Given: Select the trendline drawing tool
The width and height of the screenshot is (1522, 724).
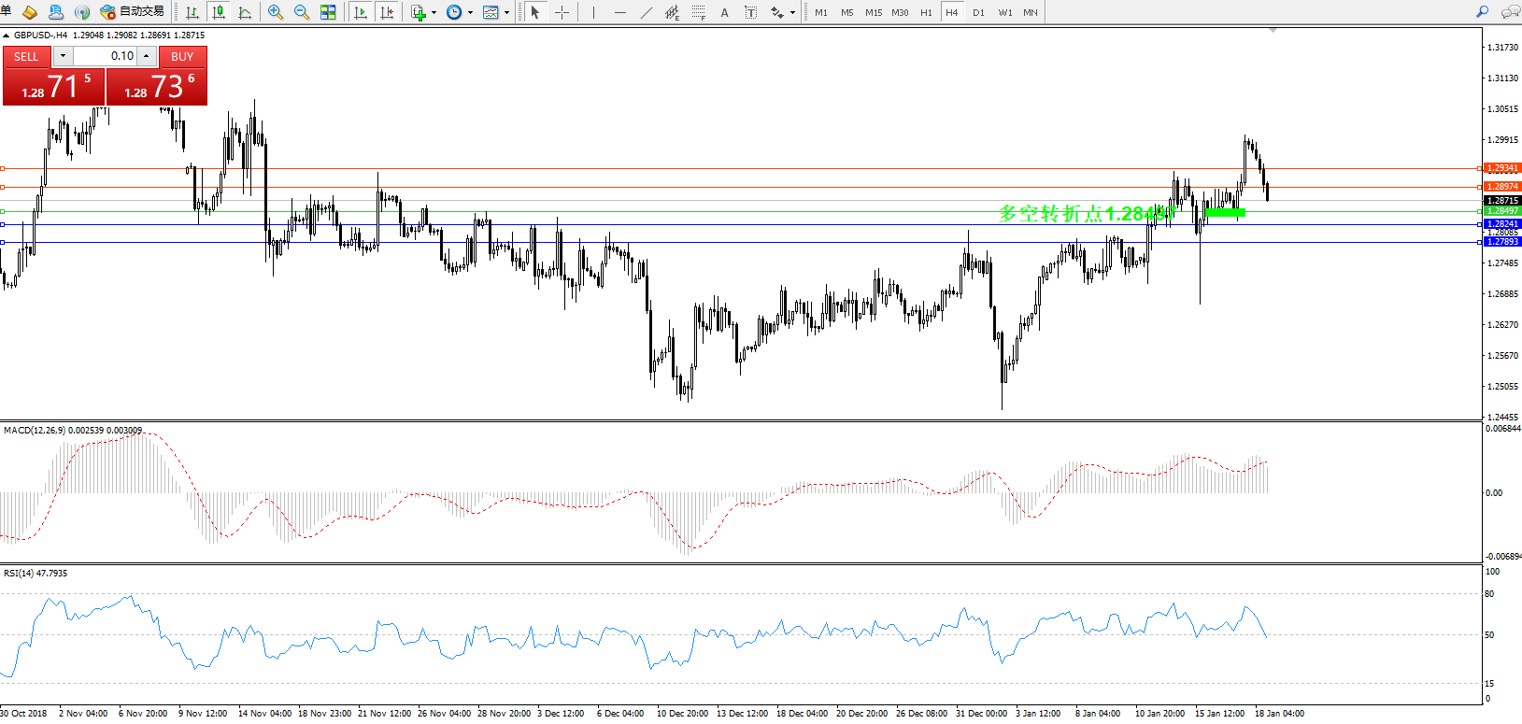Looking at the screenshot, I should [646, 12].
